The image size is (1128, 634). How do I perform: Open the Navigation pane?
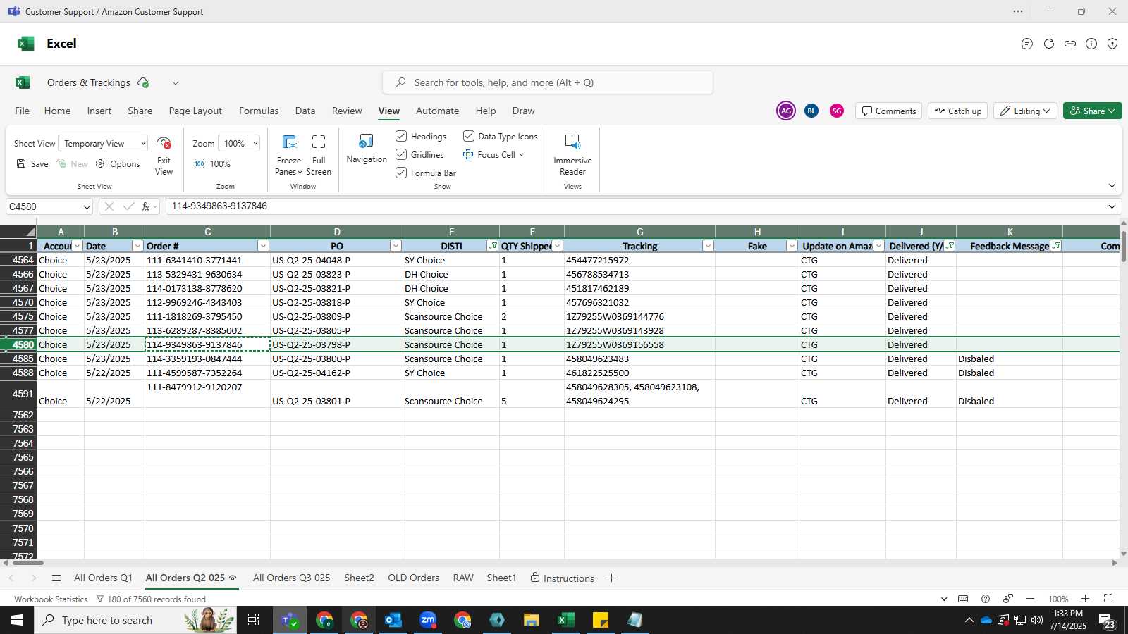(x=367, y=149)
